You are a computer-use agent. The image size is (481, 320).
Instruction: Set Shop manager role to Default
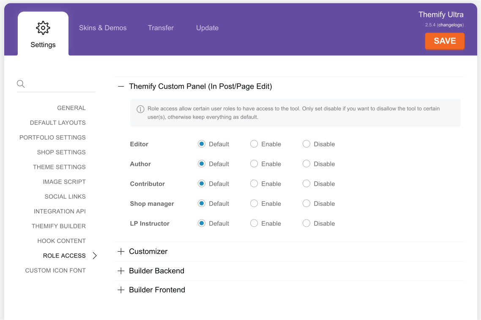(x=202, y=203)
